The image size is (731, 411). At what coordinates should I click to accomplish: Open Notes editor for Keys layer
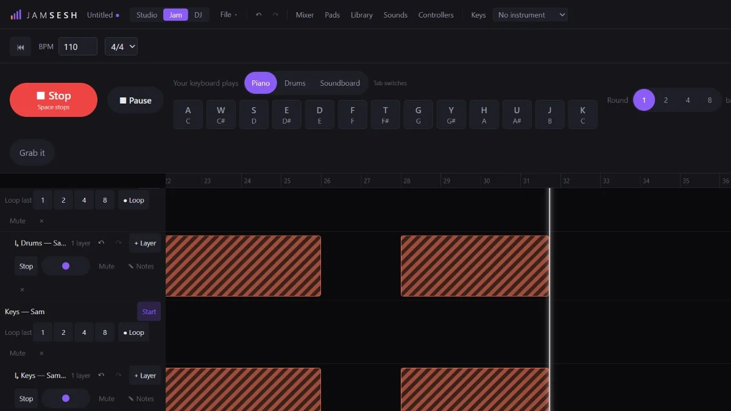[141, 399]
